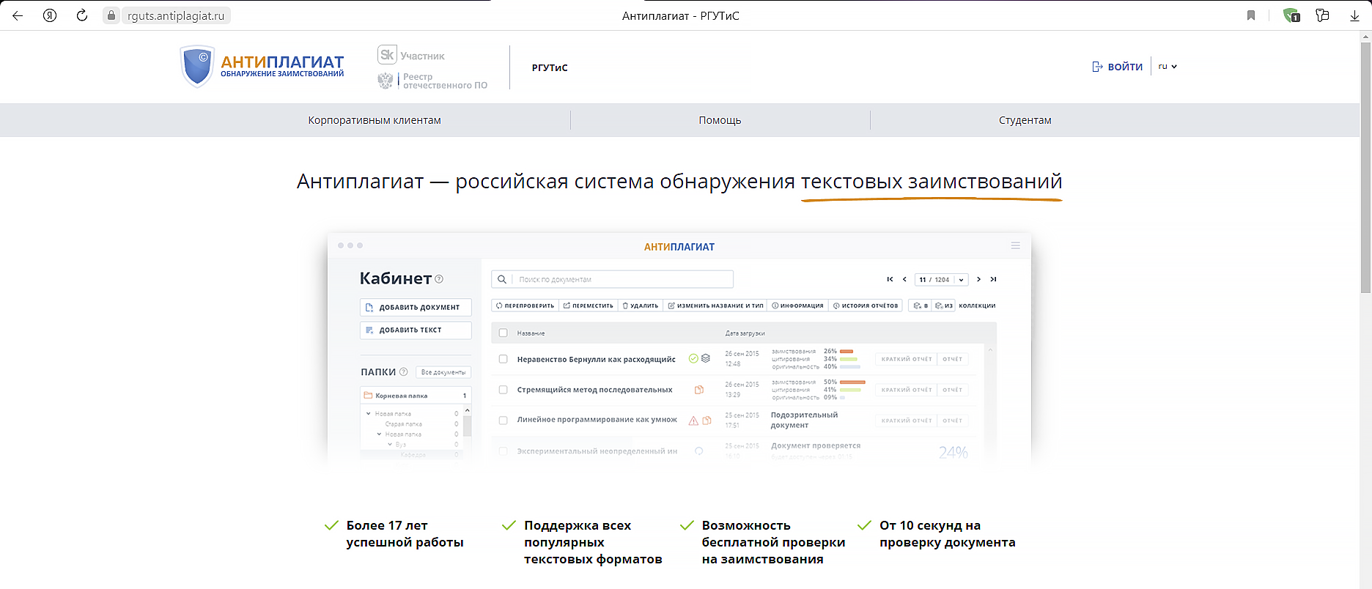1372x589 pixels.
Task: Click Изменить название и тип toolbar button
Action: point(715,305)
